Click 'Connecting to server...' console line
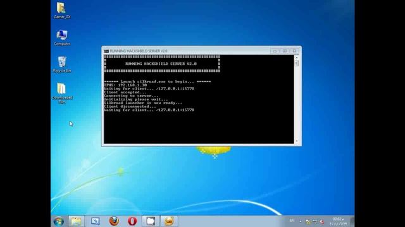 tap(131, 96)
